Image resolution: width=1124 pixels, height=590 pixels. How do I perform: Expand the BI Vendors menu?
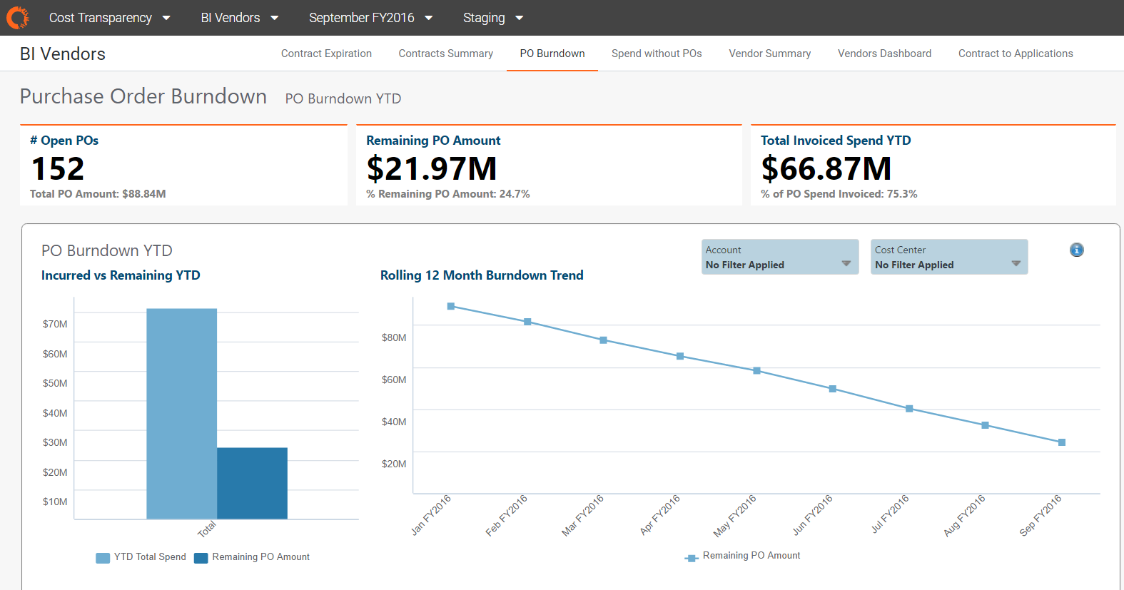(x=239, y=18)
